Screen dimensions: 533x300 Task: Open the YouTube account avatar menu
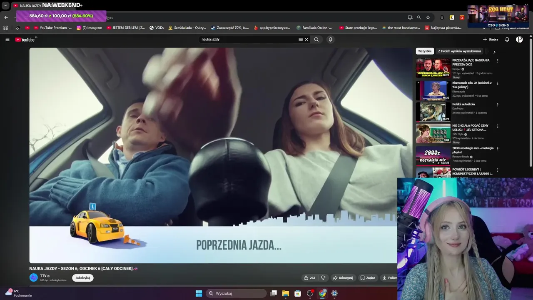pyautogui.click(x=519, y=40)
